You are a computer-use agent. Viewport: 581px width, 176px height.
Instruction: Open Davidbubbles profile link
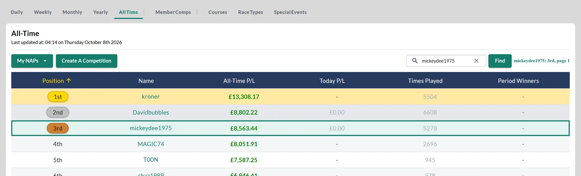(151, 112)
